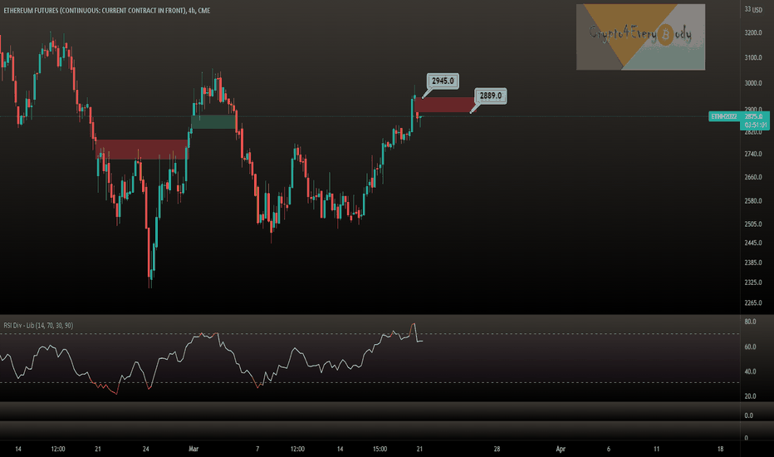
Task: Click 2385.0 on the price scale
Action: [753, 263]
